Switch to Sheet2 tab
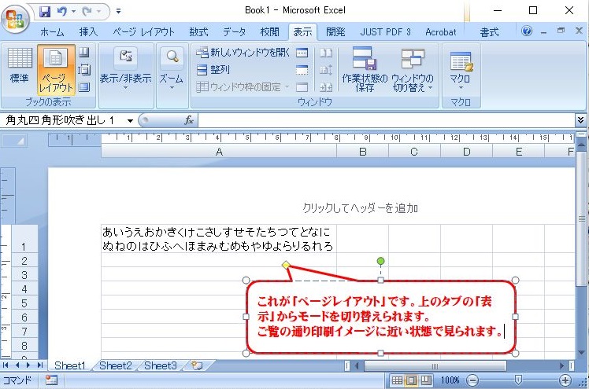Image resolution: width=589 pixels, height=389 pixels. 115,365
